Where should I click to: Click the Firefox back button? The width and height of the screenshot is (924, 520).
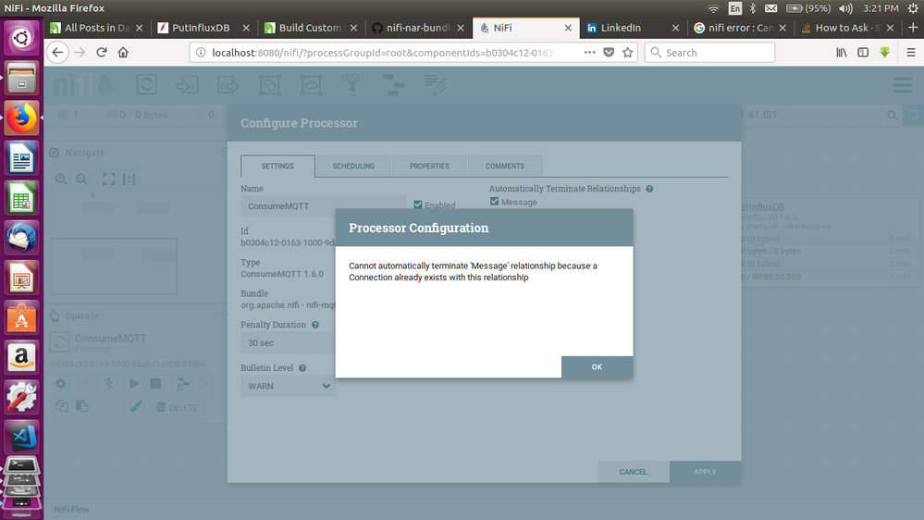coord(57,53)
